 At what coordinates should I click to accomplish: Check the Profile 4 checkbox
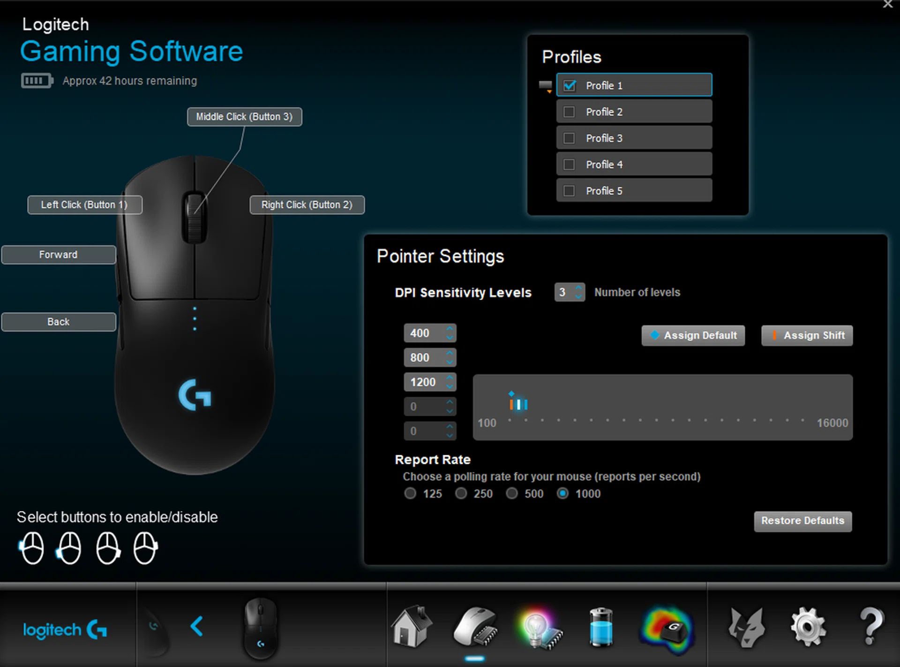pyautogui.click(x=569, y=165)
